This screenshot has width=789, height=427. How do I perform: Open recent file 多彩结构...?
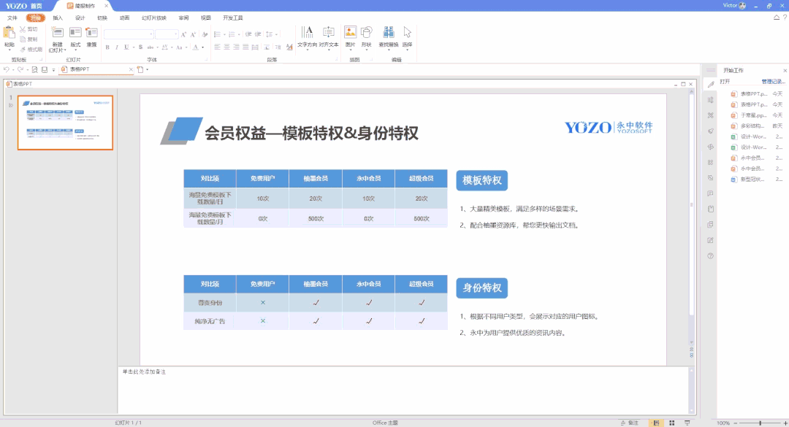[758, 126]
